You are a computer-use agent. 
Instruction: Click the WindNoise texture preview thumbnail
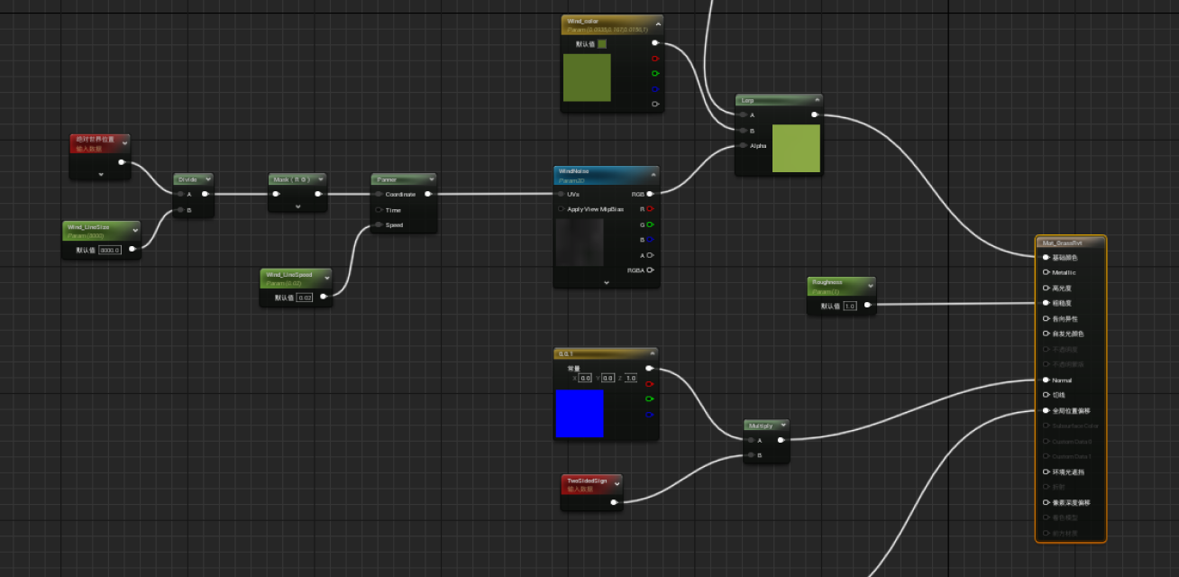coord(580,242)
